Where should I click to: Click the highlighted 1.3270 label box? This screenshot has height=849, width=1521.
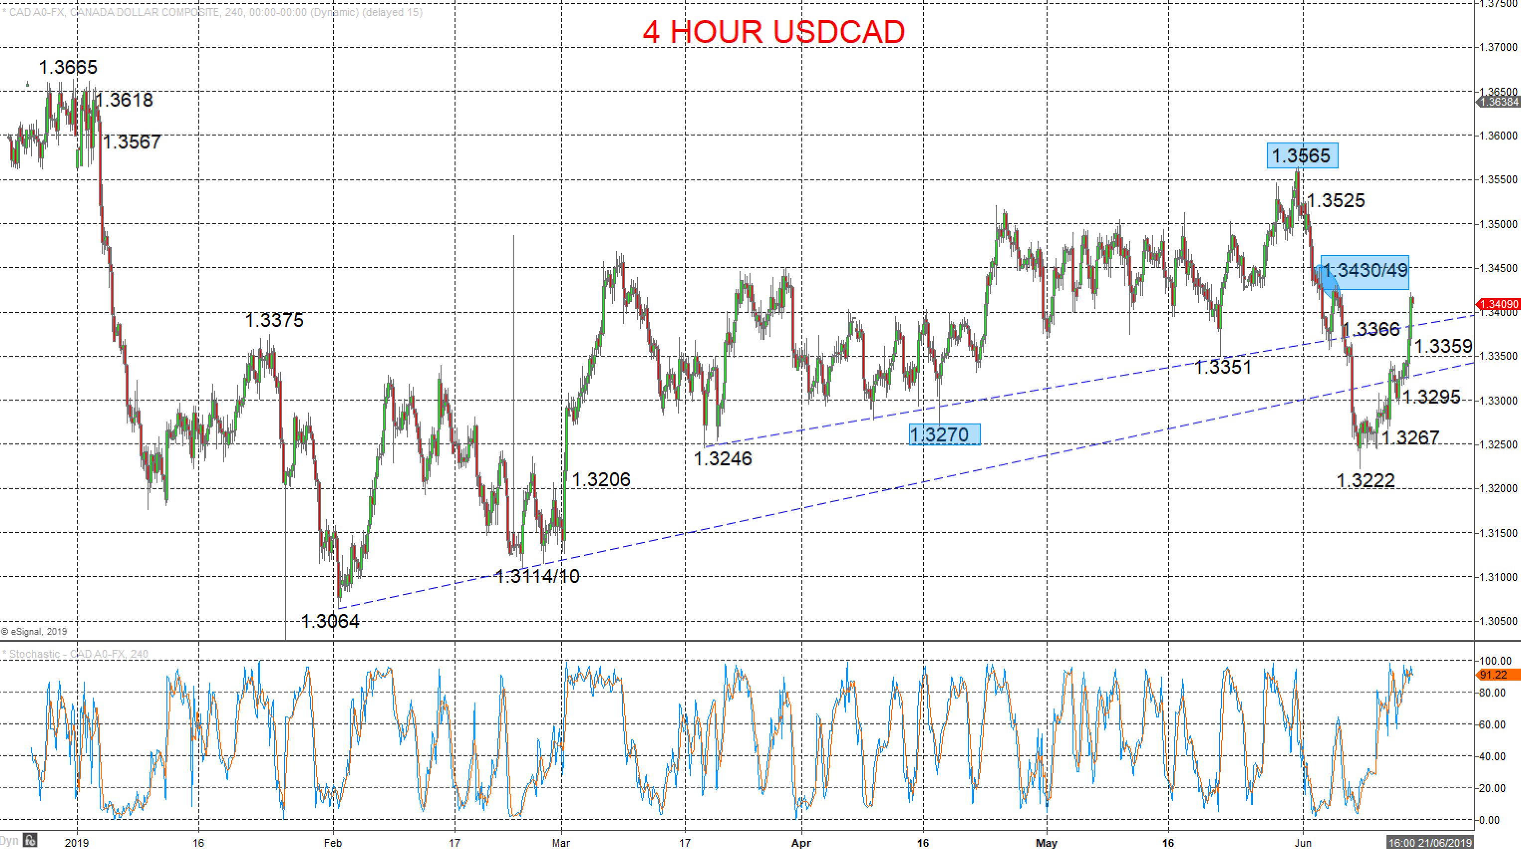point(944,434)
